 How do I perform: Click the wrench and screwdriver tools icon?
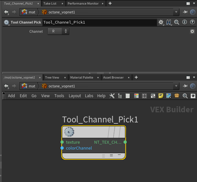pyautogui.click(x=112, y=96)
